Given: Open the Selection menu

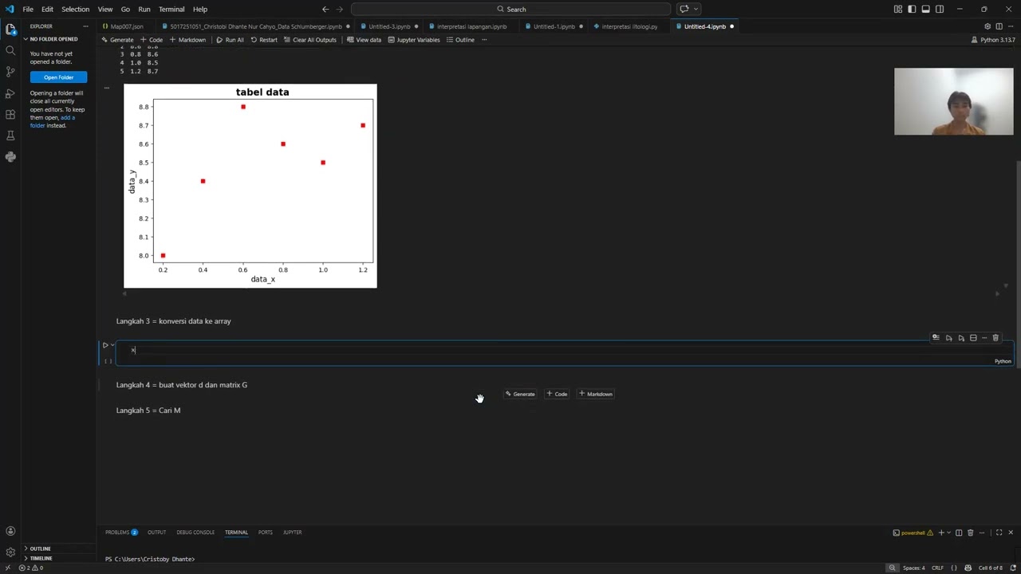Looking at the screenshot, I should [x=75, y=10].
